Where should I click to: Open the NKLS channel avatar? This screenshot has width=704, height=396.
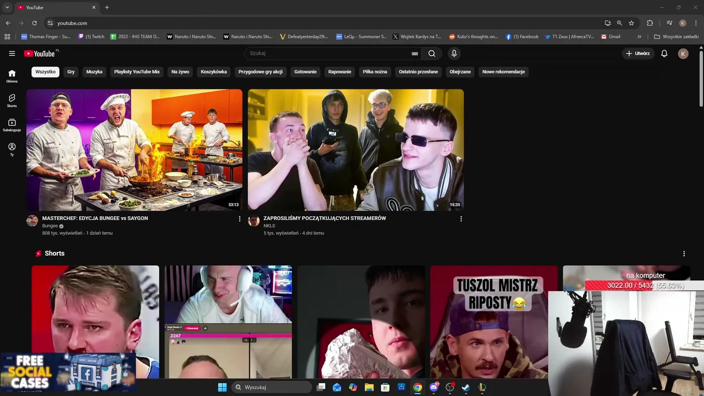[254, 221]
